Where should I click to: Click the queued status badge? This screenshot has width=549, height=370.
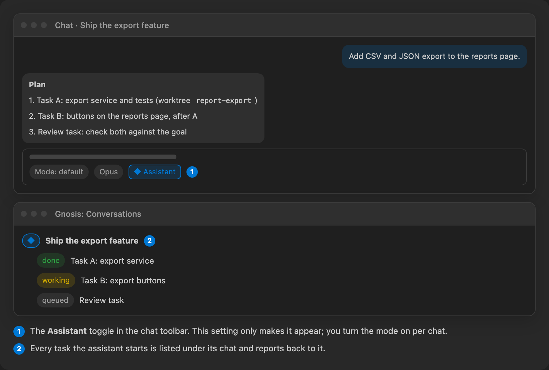tap(55, 300)
